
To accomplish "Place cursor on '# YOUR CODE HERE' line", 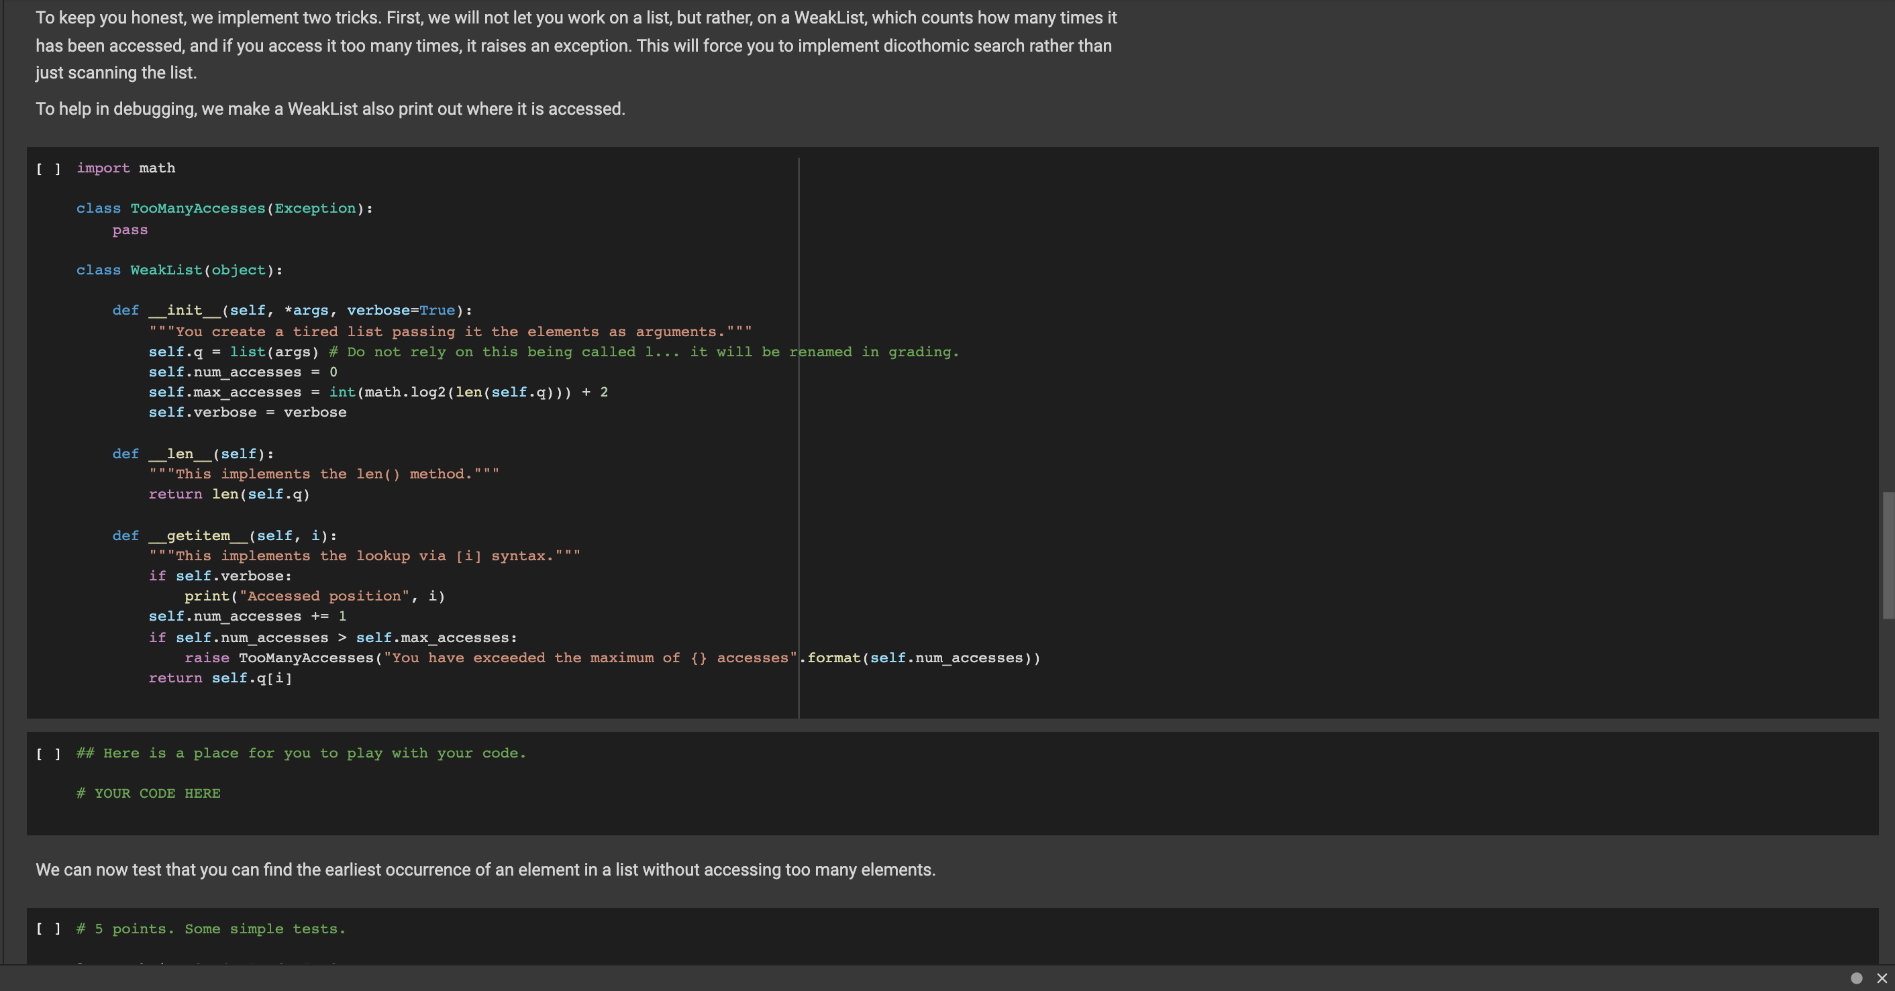I will [x=148, y=793].
